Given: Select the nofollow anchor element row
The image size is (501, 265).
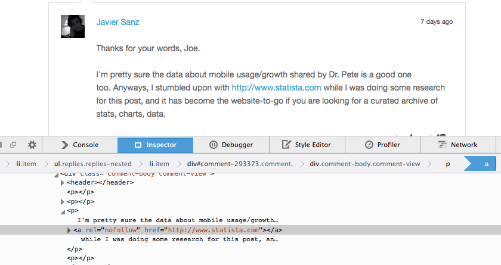Looking at the screenshot, I should pos(250,230).
